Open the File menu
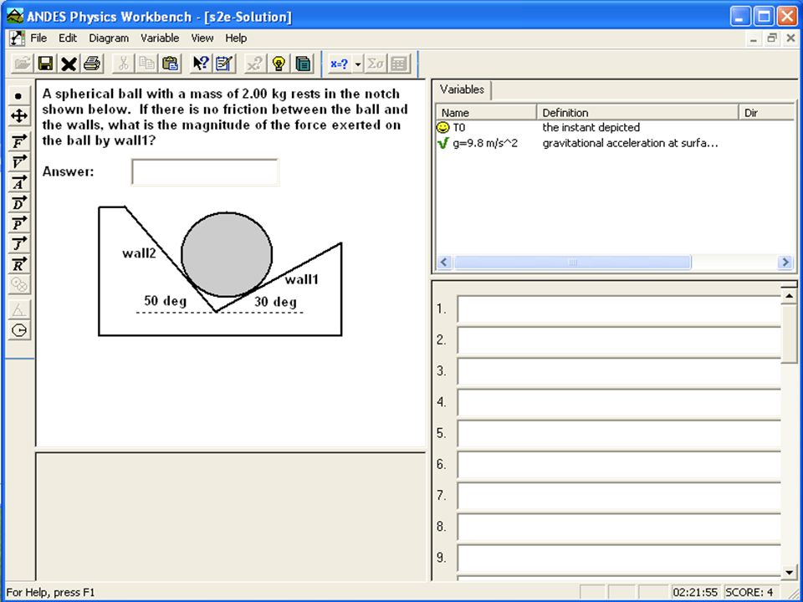 (x=38, y=38)
